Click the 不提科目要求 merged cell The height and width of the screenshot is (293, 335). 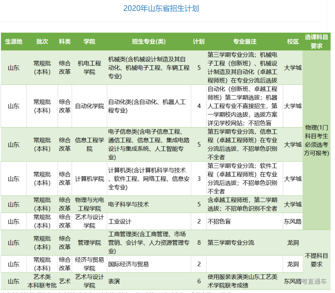pos(316,260)
